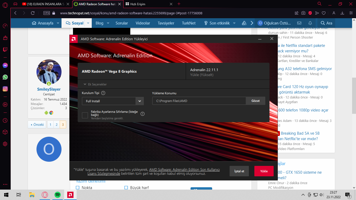Check the Nokta checkbox
Image resolution: width=356 pixels, height=200 pixels.
point(77,187)
